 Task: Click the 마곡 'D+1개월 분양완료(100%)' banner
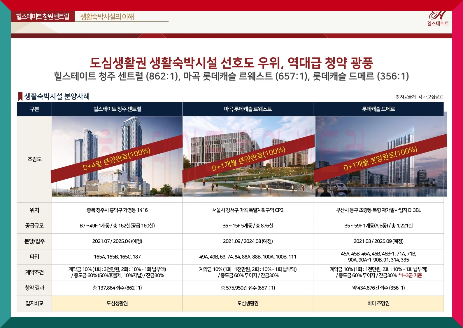[248, 159]
